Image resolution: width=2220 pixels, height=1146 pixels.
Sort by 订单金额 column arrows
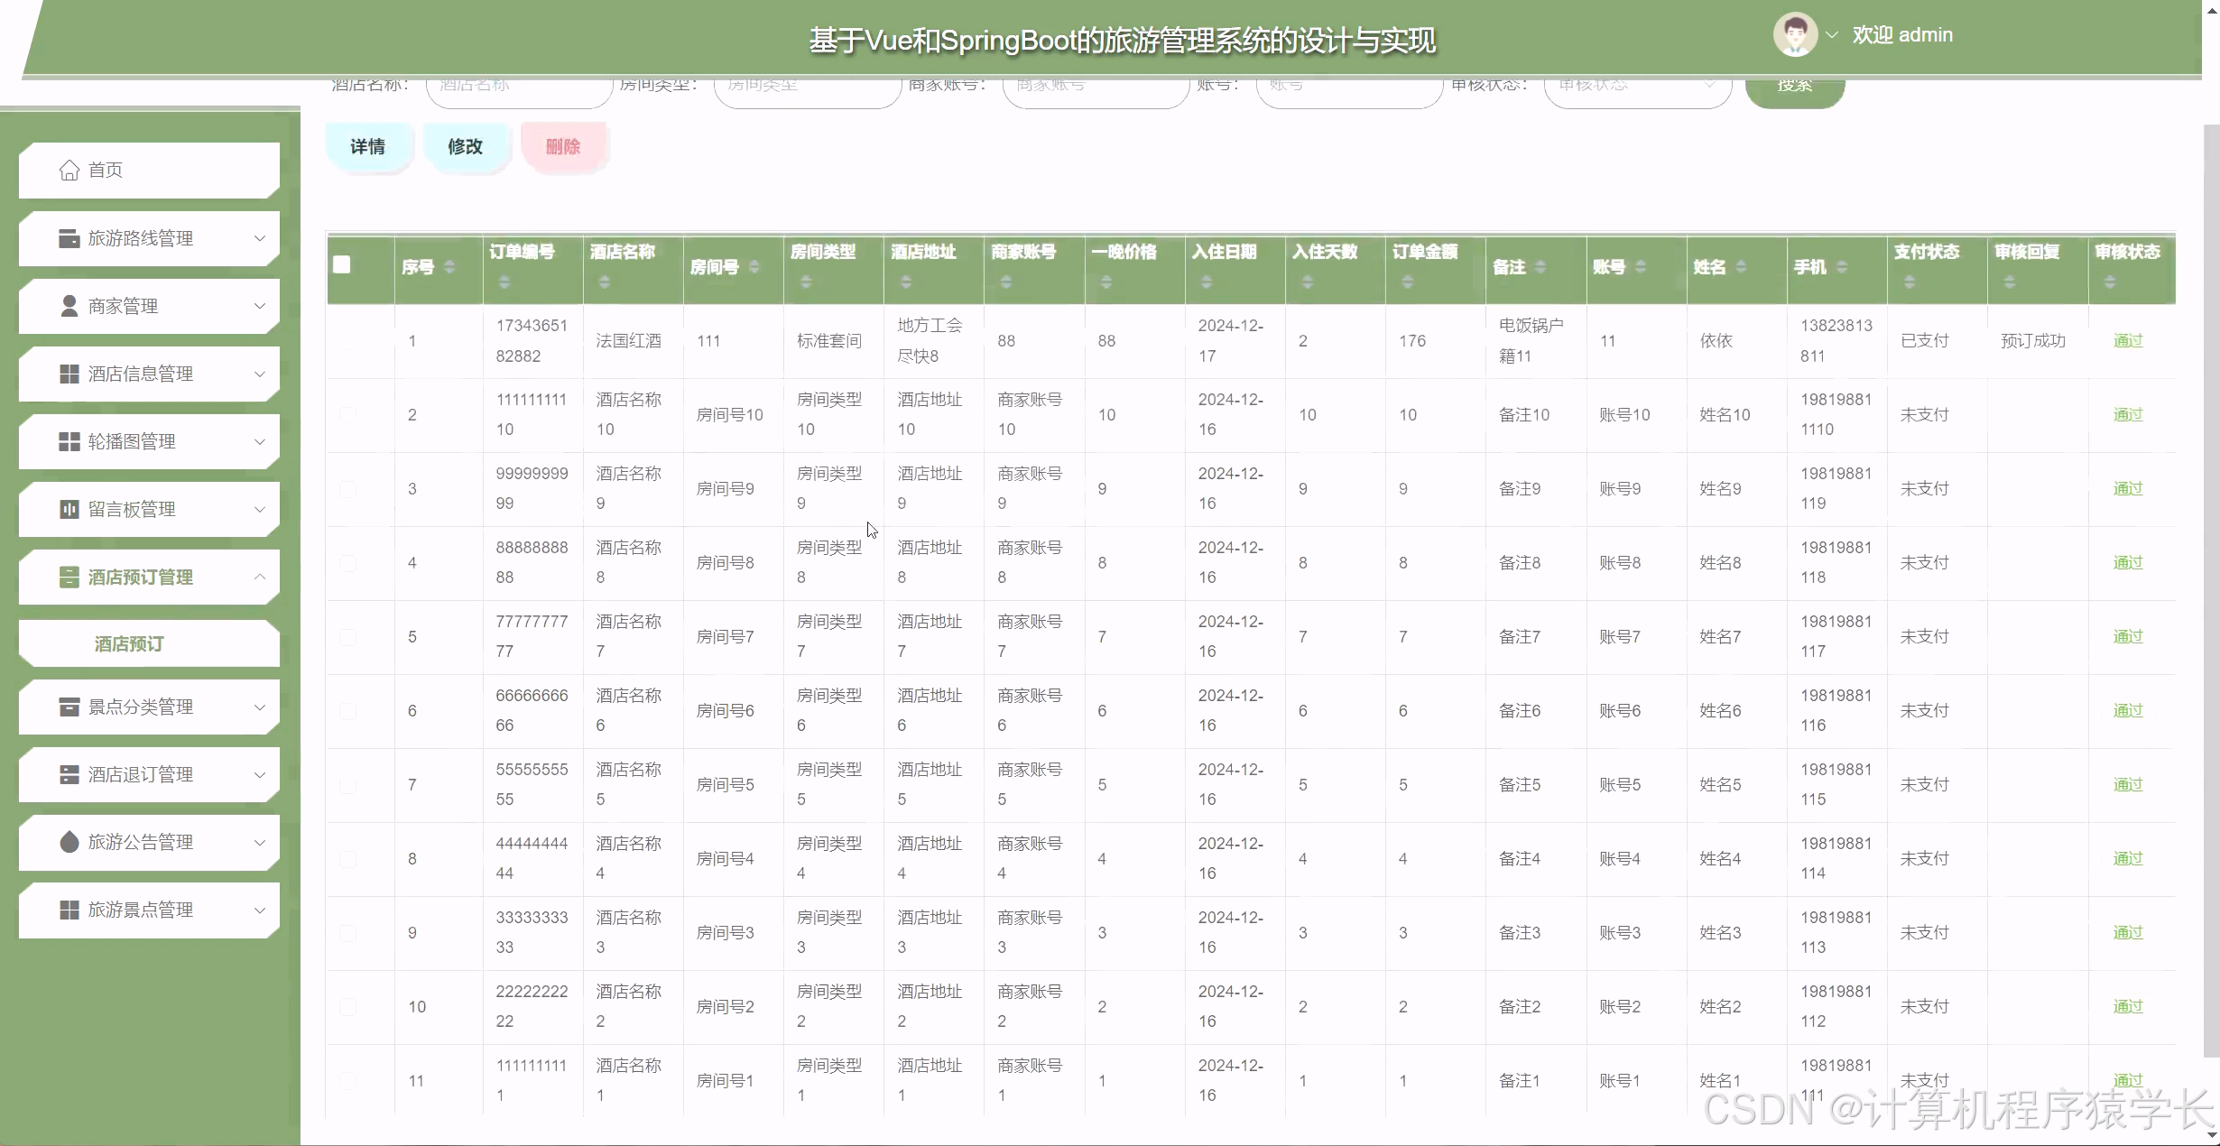click(1408, 282)
